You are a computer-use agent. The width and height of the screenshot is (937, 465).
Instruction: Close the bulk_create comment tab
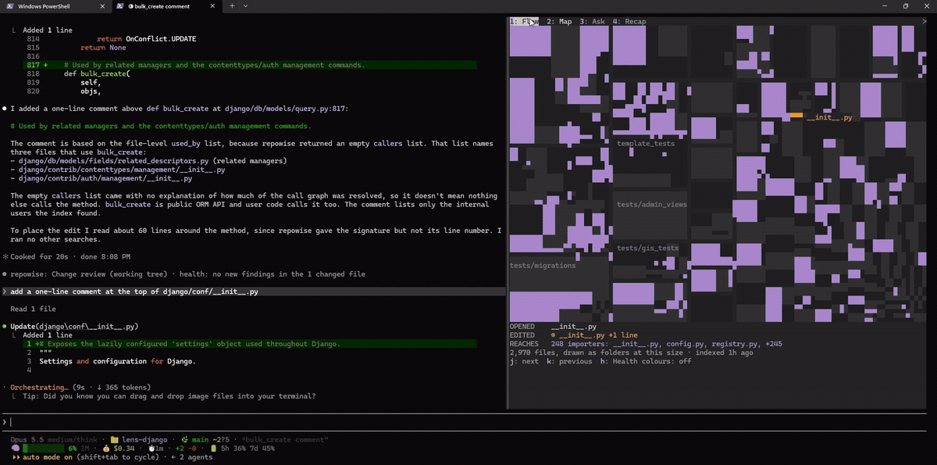pos(212,5)
